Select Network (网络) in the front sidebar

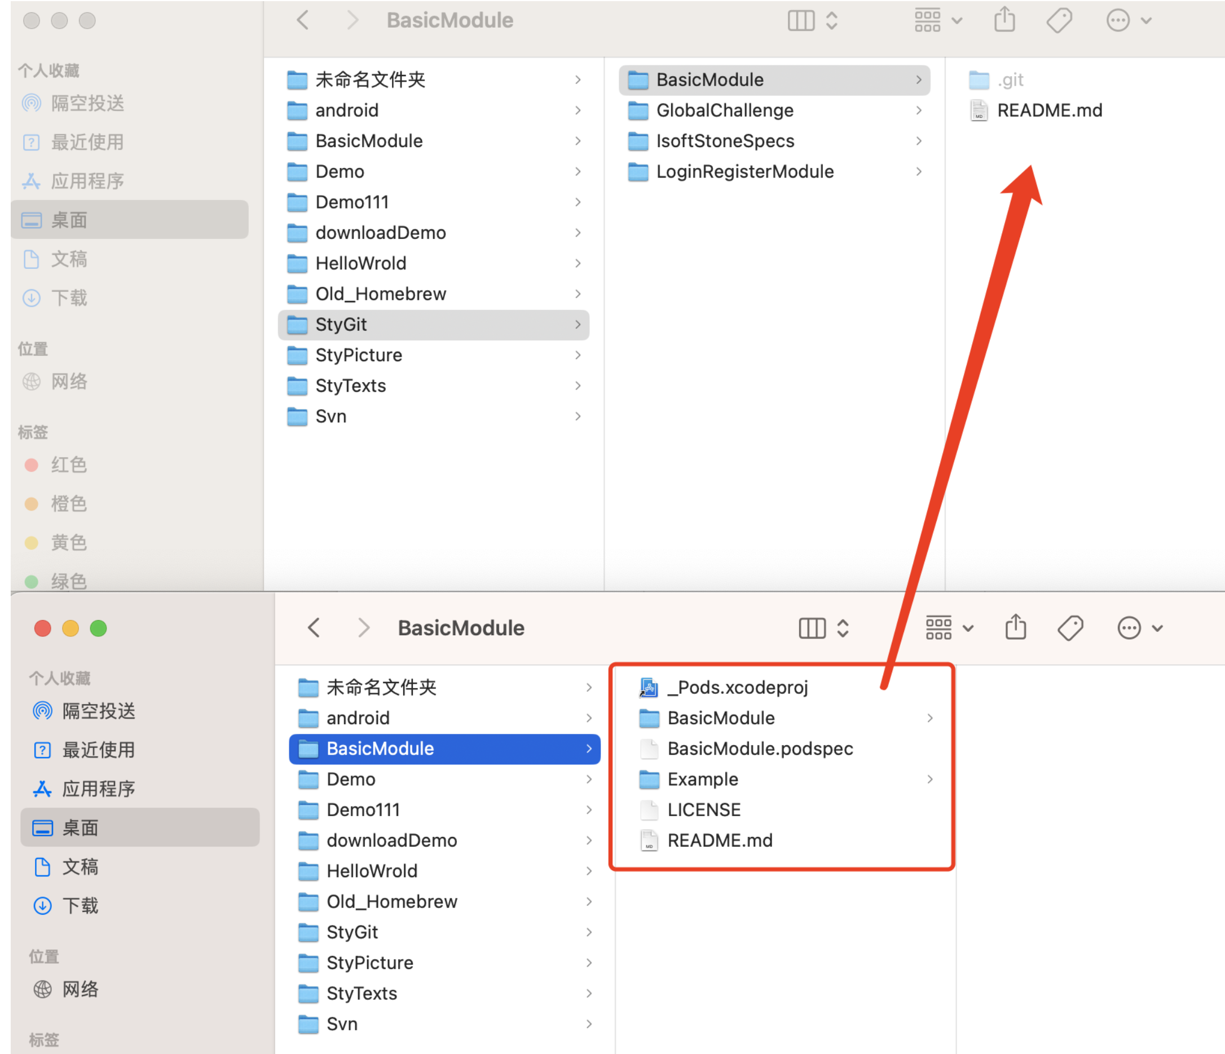(80, 989)
